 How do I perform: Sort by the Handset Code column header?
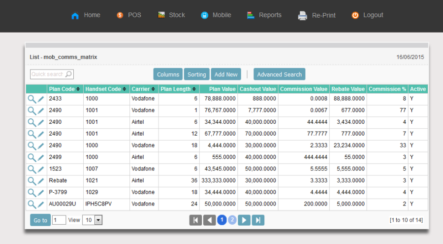106,89
